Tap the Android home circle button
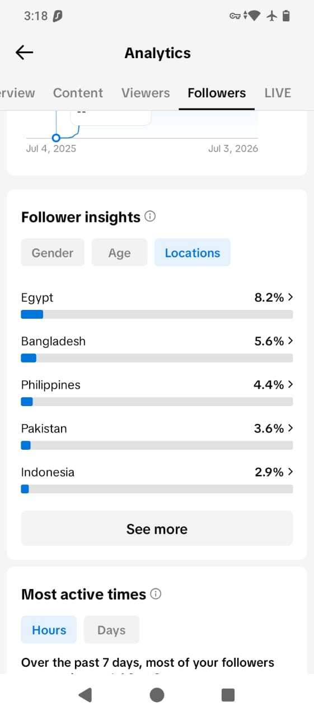Viewport: 314px width, 716px height. 157,695
